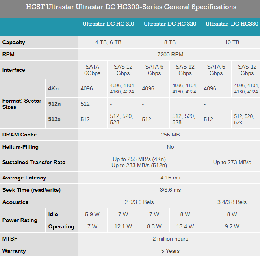Image resolution: width=260 pixels, height=256 pixels.
Task: Select the 256 MB DRAM cache value
Action: point(170,135)
